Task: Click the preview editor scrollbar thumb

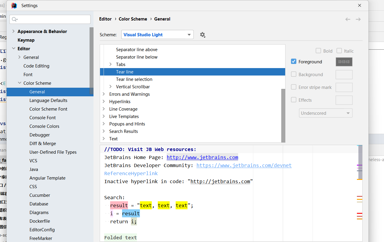Action: 360,162
